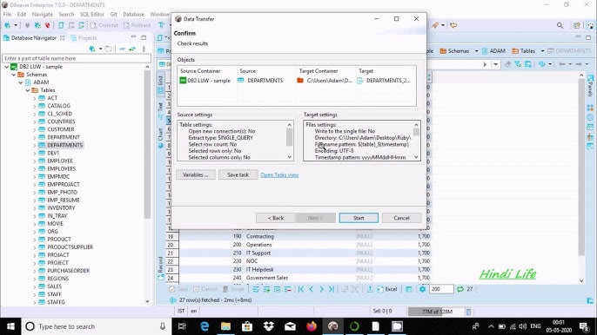Click the search magnifier icon in toolbar
This screenshot has height=335, width=597.
[x=560, y=25]
